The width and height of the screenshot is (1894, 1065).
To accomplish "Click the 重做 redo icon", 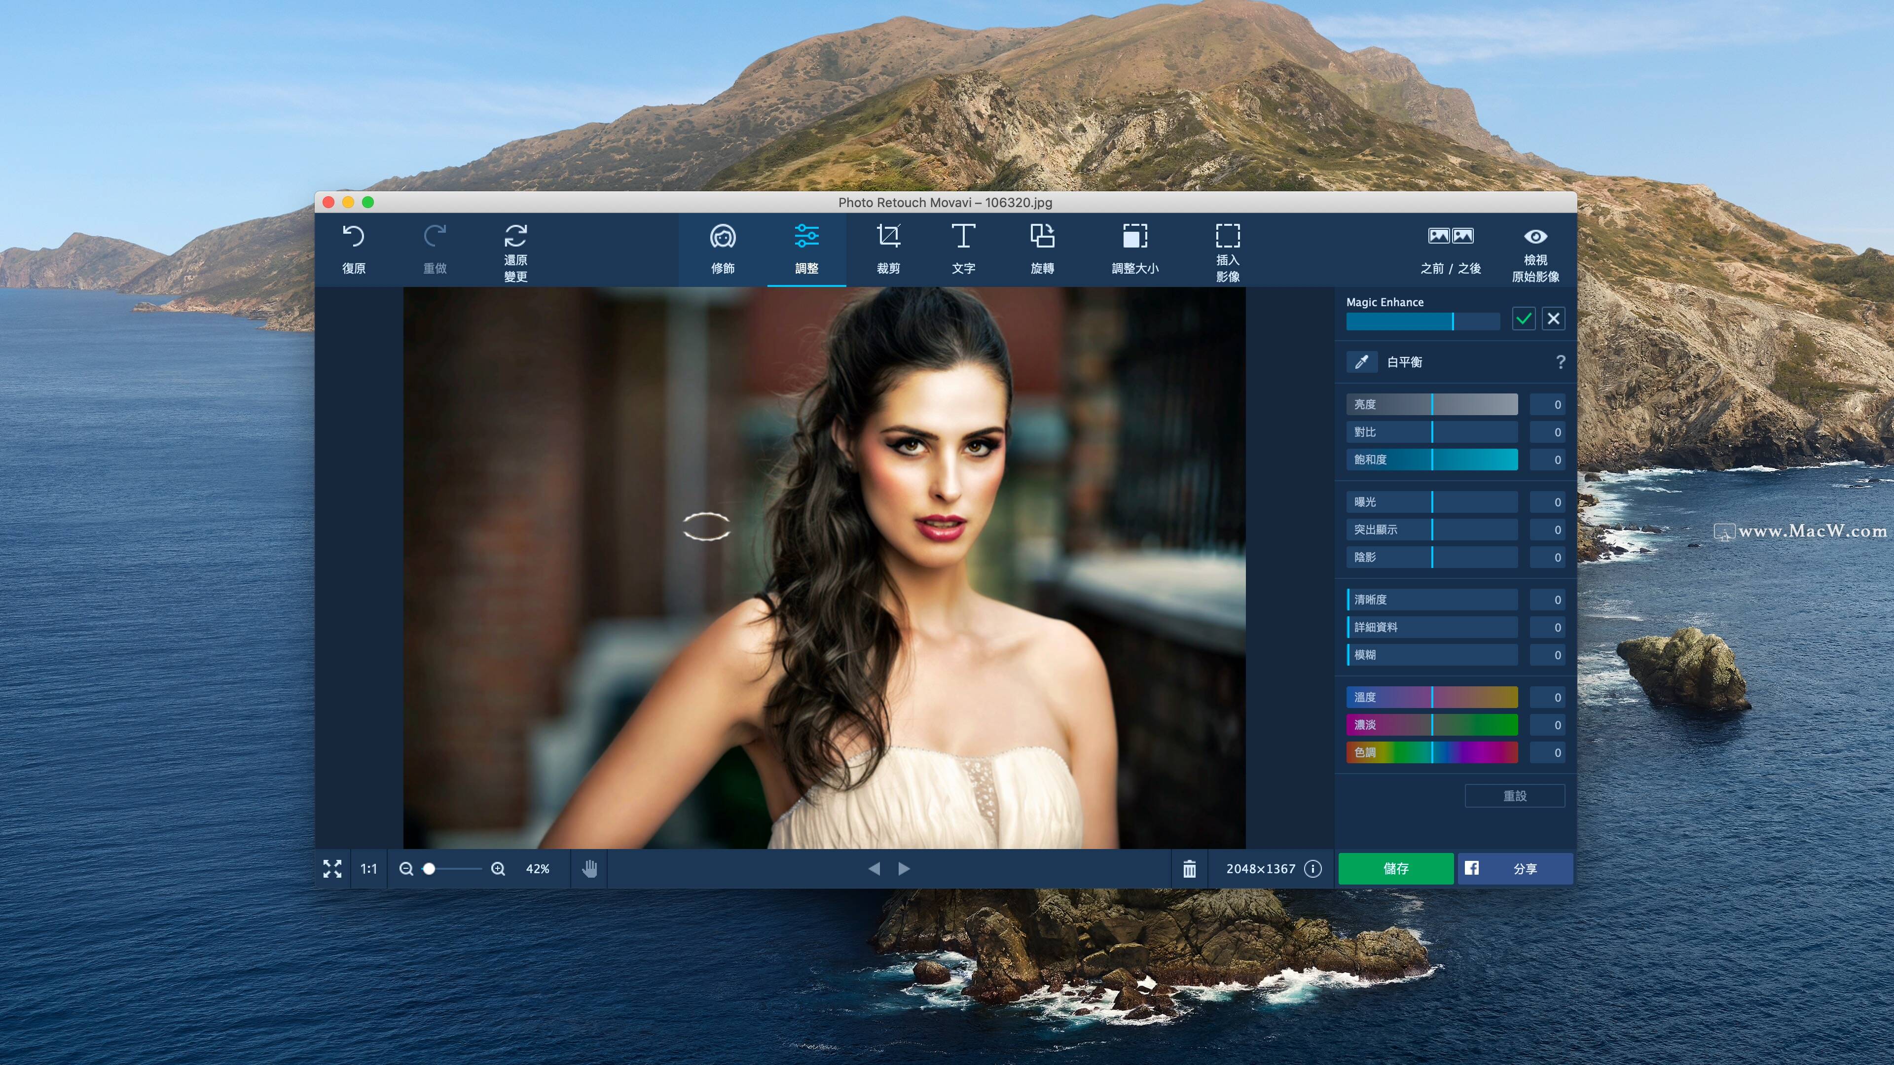I will [x=435, y=237].
